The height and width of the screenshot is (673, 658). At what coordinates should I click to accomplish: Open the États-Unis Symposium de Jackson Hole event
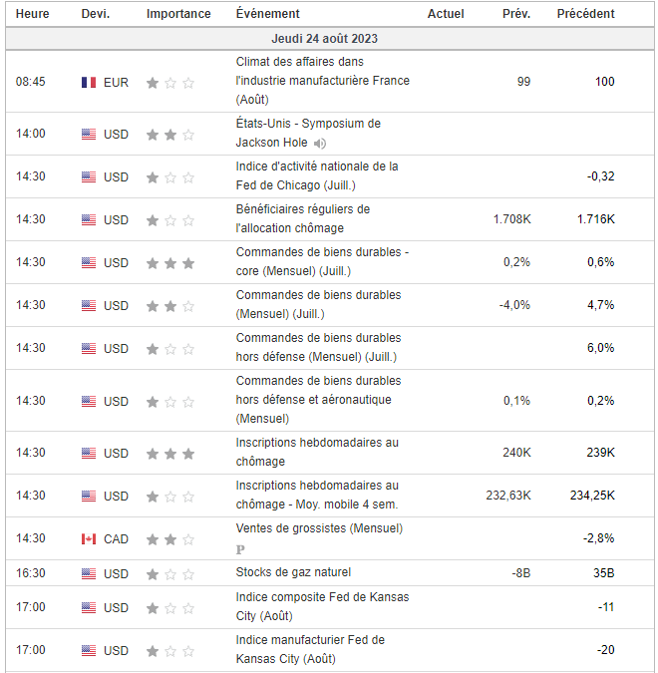(308, 124)
